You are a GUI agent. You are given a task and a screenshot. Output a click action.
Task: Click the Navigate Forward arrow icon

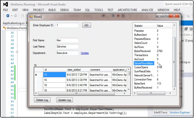coord(15,16)
